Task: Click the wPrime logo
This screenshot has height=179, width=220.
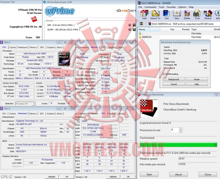Action: [60, 11]
